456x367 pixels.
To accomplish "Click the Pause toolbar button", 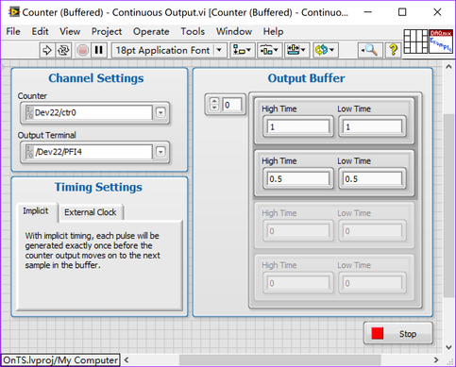I will 99,50.
